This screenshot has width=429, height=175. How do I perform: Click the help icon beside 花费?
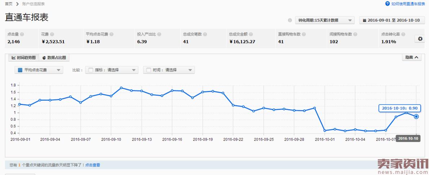coord(52,34)
